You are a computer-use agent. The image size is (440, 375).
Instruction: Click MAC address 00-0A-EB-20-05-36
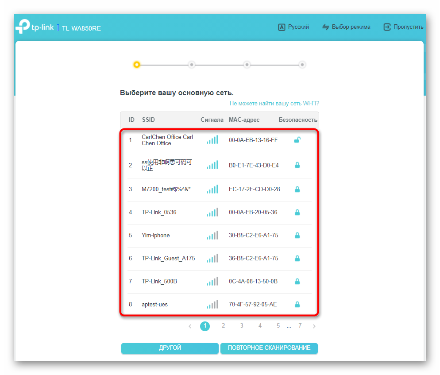253,213
